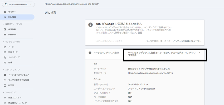Click the URL 検査 page title
The width and height of the screenshot is (224, 105).
50,13
